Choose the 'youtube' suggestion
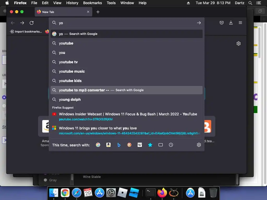 point(126,43)
